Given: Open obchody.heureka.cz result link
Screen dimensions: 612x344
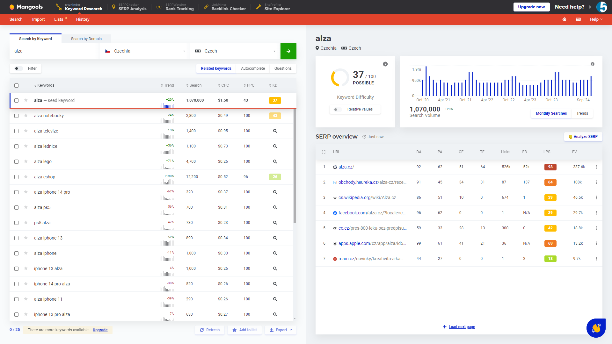Looking at the screenshot, I should click(x=372, y=182).
